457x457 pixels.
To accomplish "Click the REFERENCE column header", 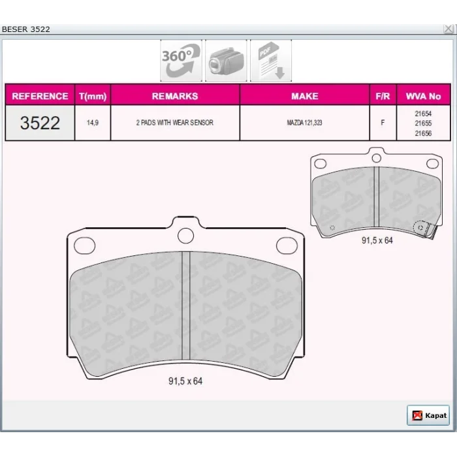I will (40, 96).
